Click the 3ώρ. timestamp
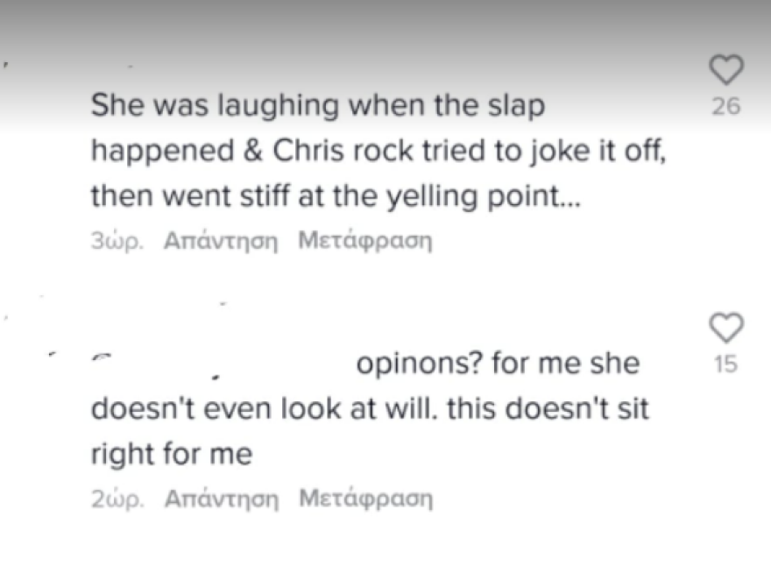 click(117, 241)
